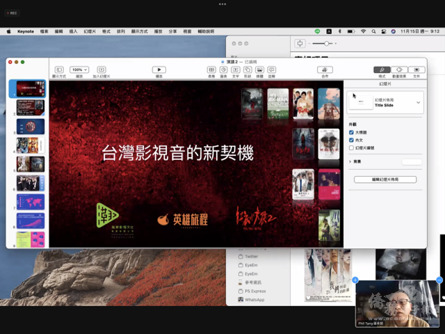Uncheck the 大標題 title checkbox
The width and height of the screenshot is (445, 334).
point(351,132)
